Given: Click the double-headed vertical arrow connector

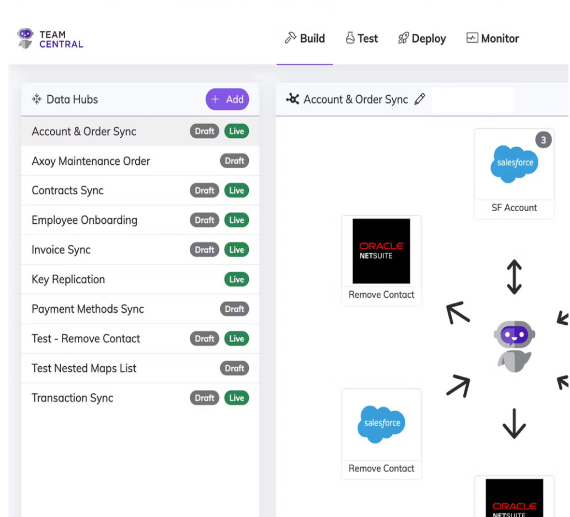Looking at the screenshot, I should click(514, 277).
